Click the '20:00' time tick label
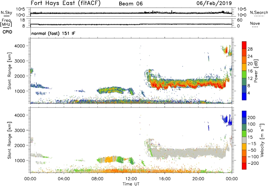 [x=198, y=179]
